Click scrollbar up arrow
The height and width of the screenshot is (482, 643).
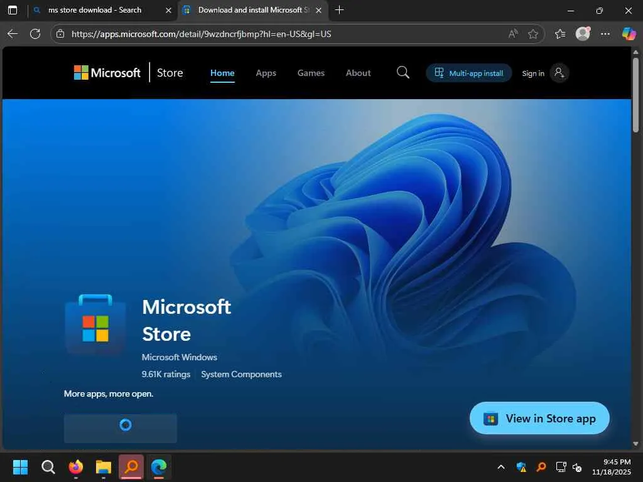click(x=635, y=52)
